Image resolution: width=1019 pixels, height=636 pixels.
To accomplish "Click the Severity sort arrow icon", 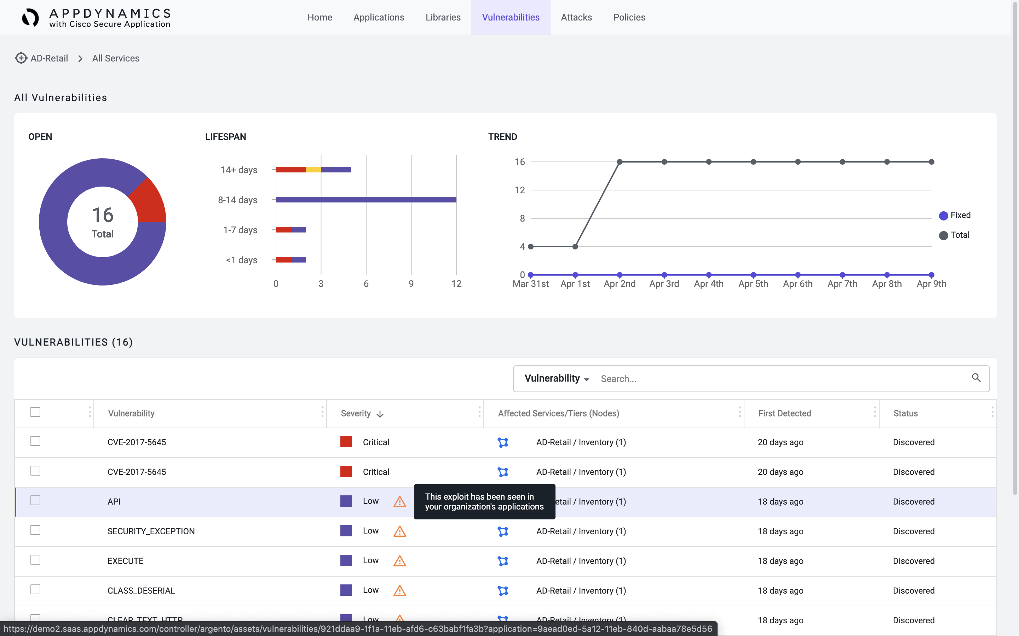I will (380, 414).
